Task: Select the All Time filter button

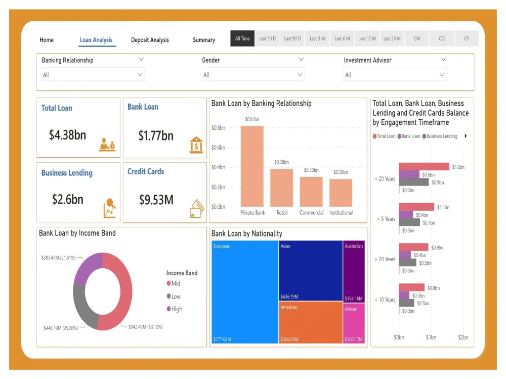Action: point(242,38)
